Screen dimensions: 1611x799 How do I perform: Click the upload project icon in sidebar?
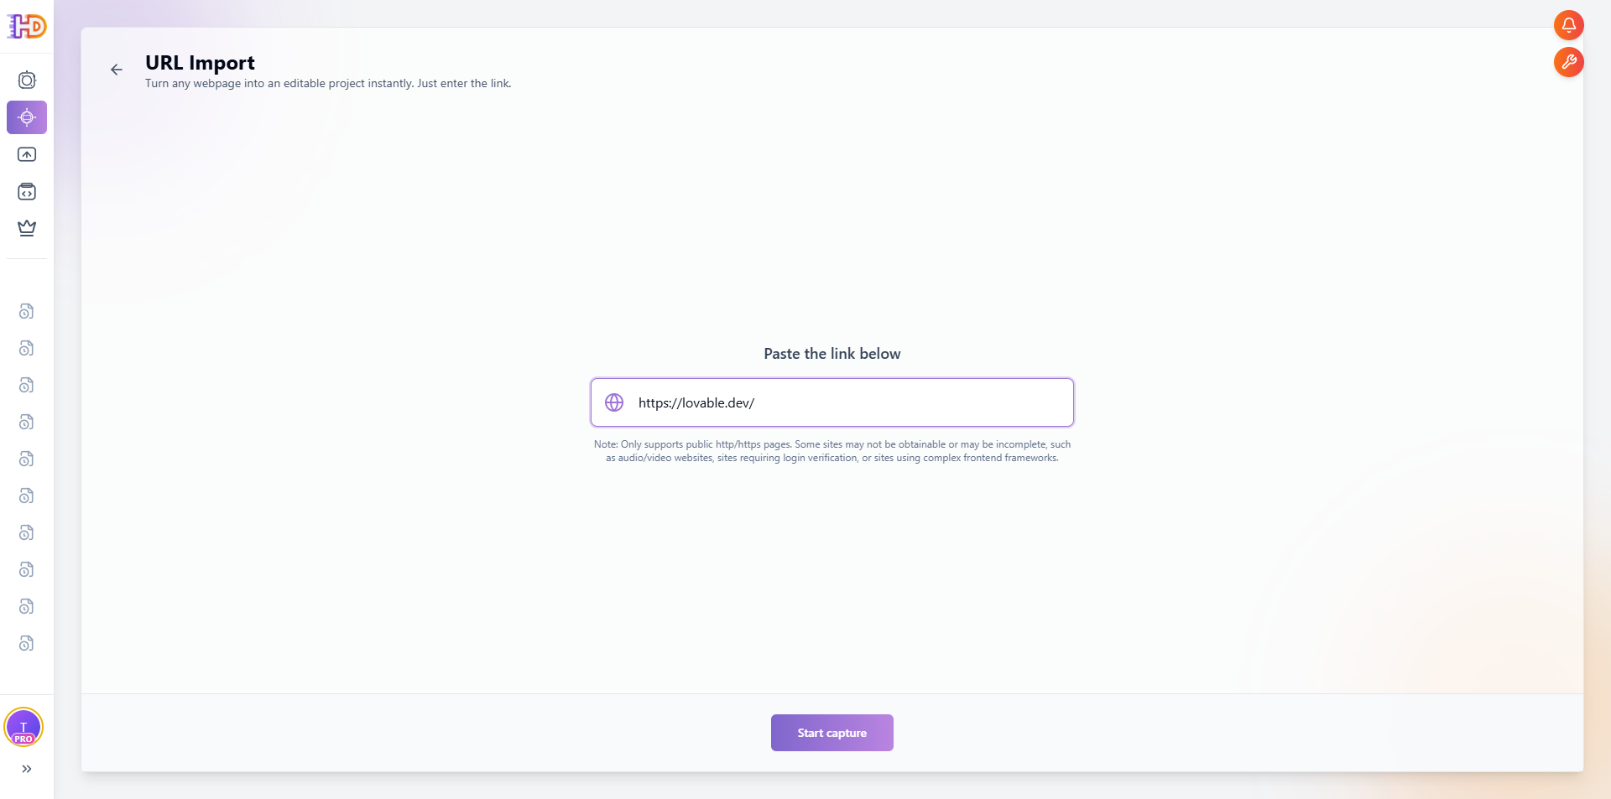27,154
